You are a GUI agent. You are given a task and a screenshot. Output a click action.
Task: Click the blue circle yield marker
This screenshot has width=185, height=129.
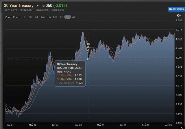pos(88,59)
